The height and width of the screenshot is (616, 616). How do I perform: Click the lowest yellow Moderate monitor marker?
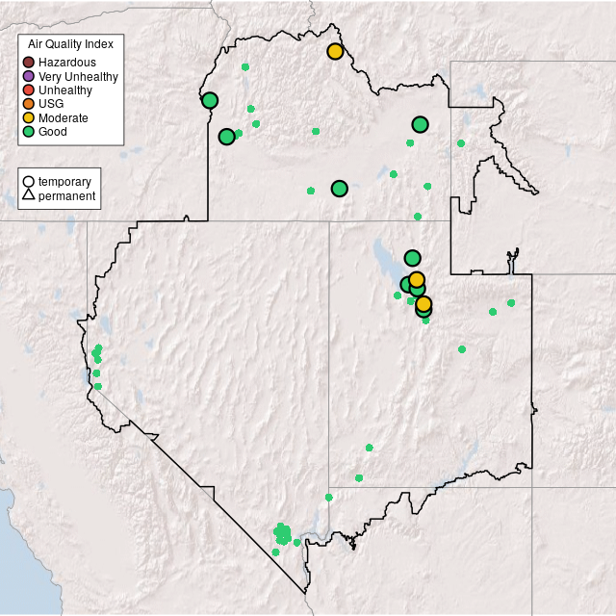coord(423,304)
